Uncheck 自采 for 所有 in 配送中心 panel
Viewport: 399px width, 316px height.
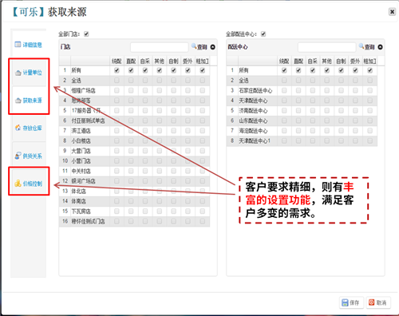(313, 70)
